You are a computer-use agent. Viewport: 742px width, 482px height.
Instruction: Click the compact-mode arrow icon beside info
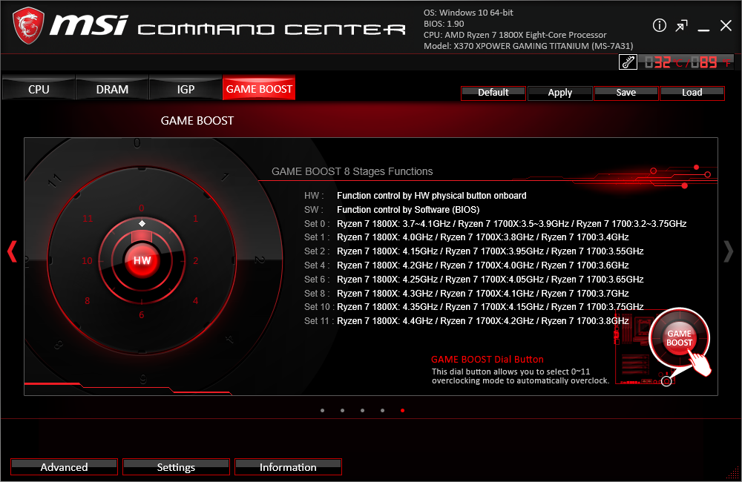[681, 25]
